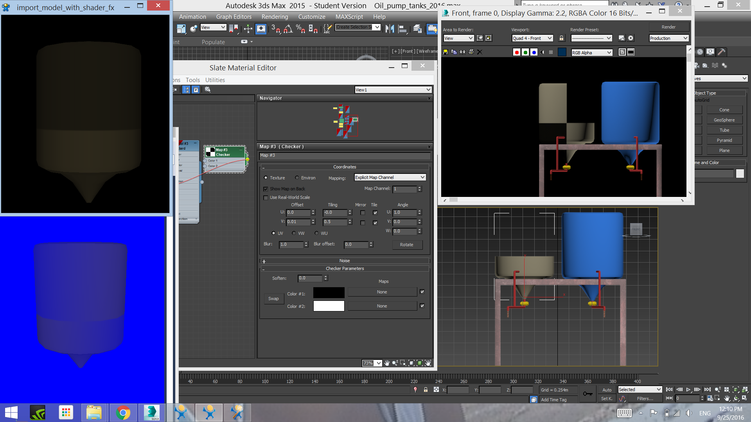The height and width of the screenshot is (422, 751).
Task: Toggle Enable Red Channel in render window
Action: pyautogui.click(x=517, y=52)
